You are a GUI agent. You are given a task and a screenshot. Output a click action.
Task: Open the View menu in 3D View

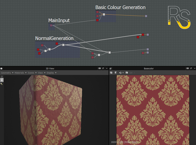[42, 73]
